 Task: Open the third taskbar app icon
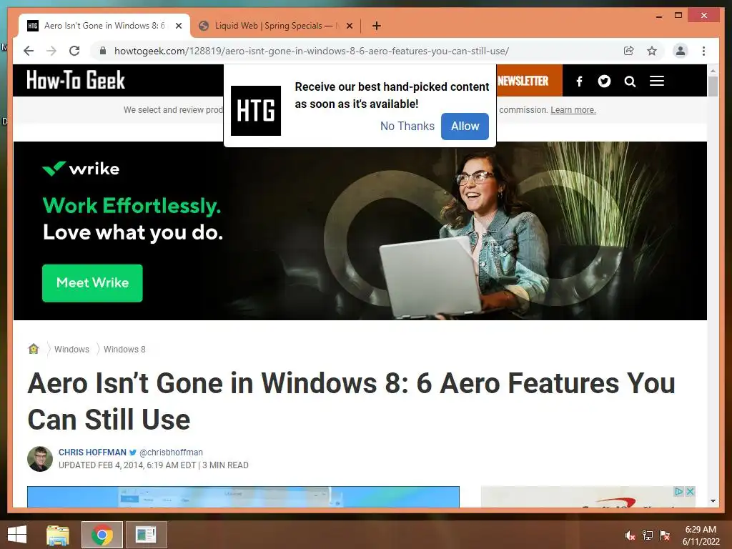pyautogui.click(x=146, y=535)
